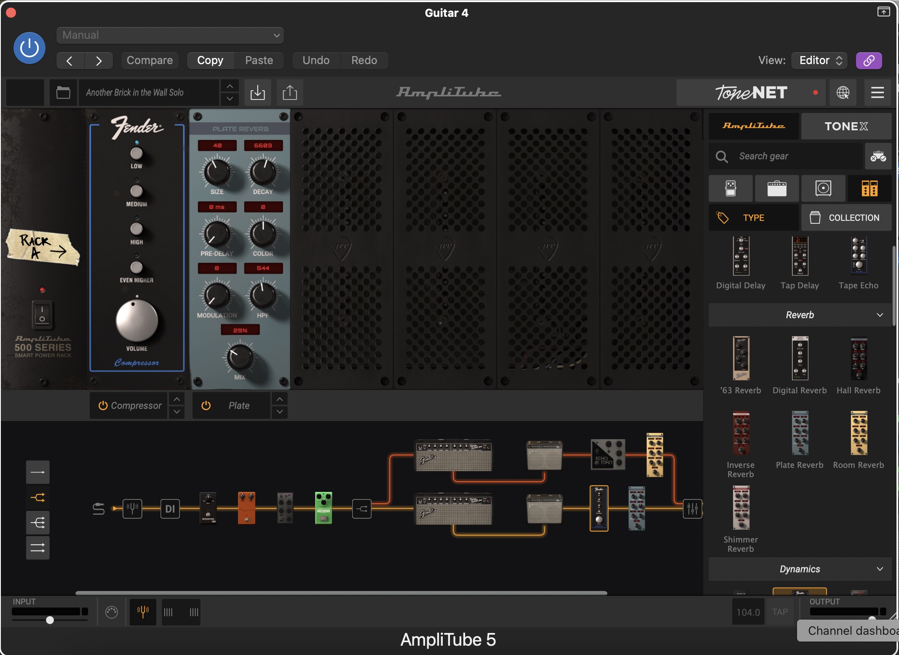This screenshot has height=655, width=899.
Task: Select the split parallel routing icon
Action: 38,497
